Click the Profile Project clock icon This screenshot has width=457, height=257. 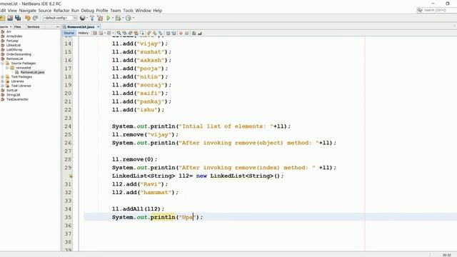tap(129, 18)
